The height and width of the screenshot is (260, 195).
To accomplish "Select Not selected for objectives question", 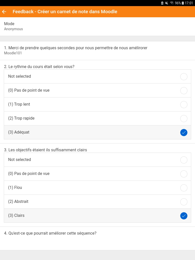I will pyautogui.click(x=97, y=160).
